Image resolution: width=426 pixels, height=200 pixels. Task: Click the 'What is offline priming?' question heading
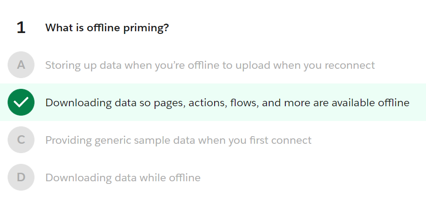[107, 28]
